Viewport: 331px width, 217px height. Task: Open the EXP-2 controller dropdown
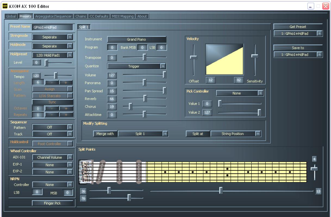pyautogui.click(x=53, y=172)
